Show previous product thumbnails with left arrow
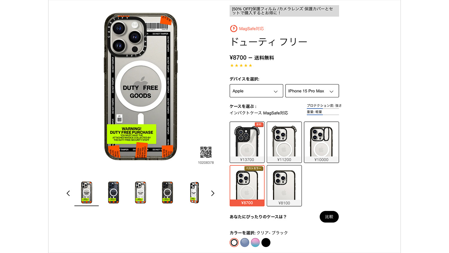 [x=68, y=193]
